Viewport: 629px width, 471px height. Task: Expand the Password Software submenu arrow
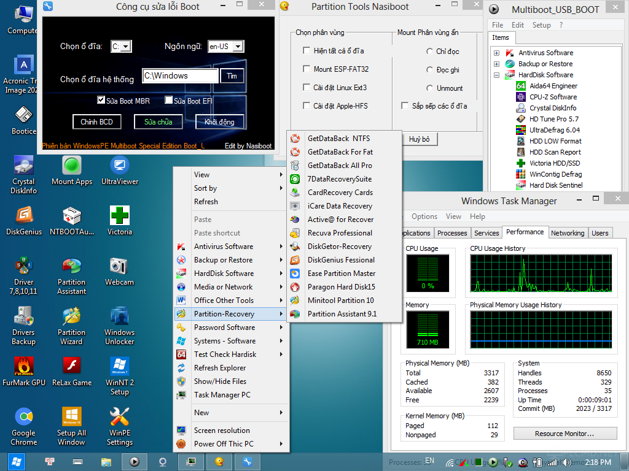point(281,327)
